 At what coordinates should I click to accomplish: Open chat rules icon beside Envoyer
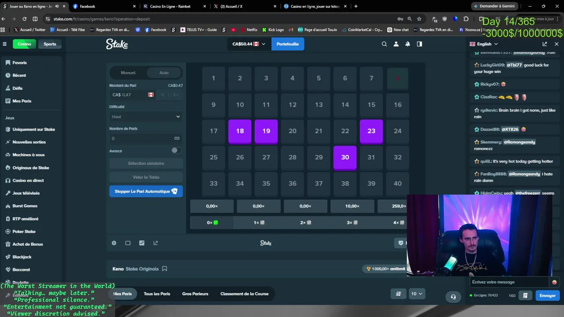coord(525,295)
